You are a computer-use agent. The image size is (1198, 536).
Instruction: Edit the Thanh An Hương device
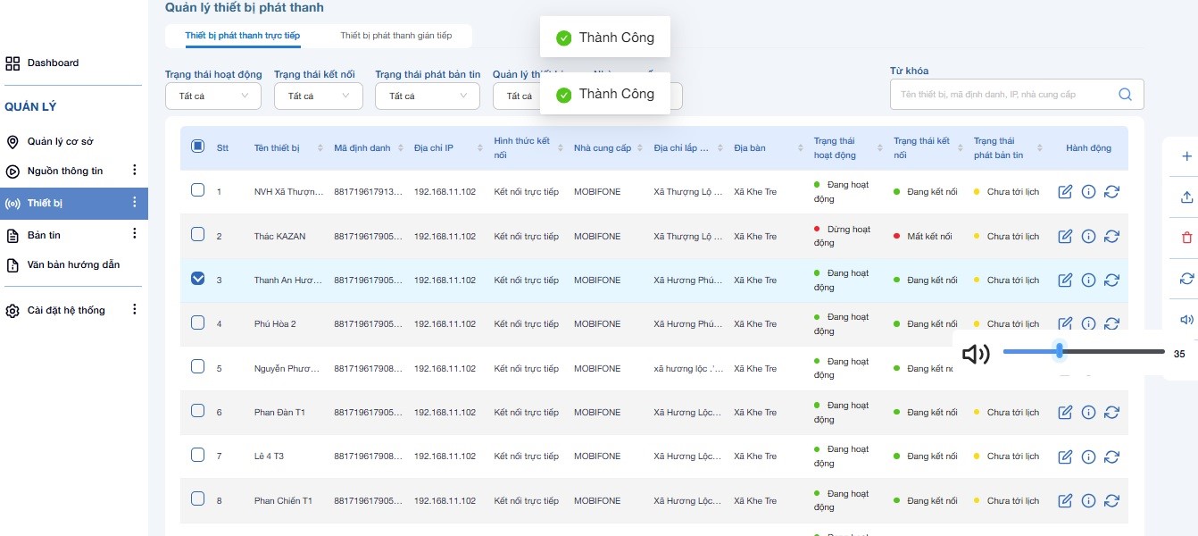coord(1065,280)
